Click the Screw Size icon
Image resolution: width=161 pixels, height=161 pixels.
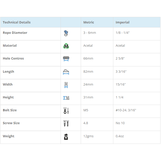[66, 123]
